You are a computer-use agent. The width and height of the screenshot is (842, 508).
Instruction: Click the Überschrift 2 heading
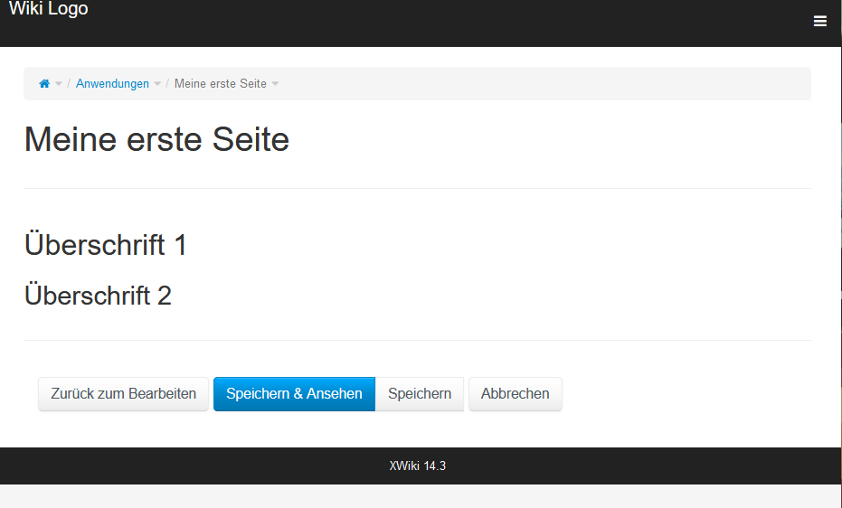click(x=98, y=296)
